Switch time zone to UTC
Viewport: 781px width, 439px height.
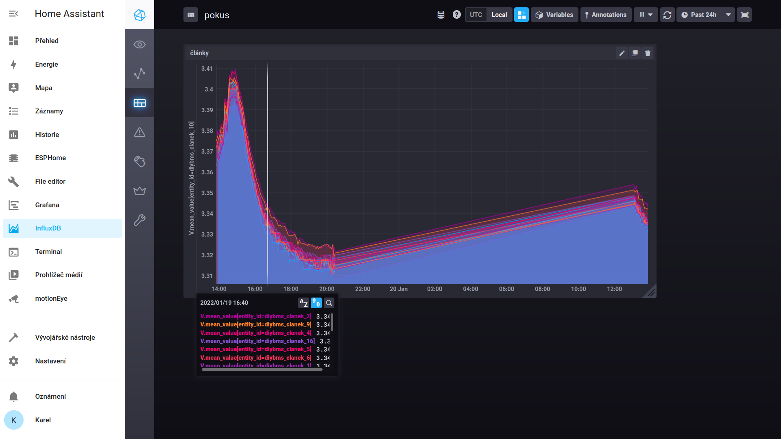[x=476, y=15]
